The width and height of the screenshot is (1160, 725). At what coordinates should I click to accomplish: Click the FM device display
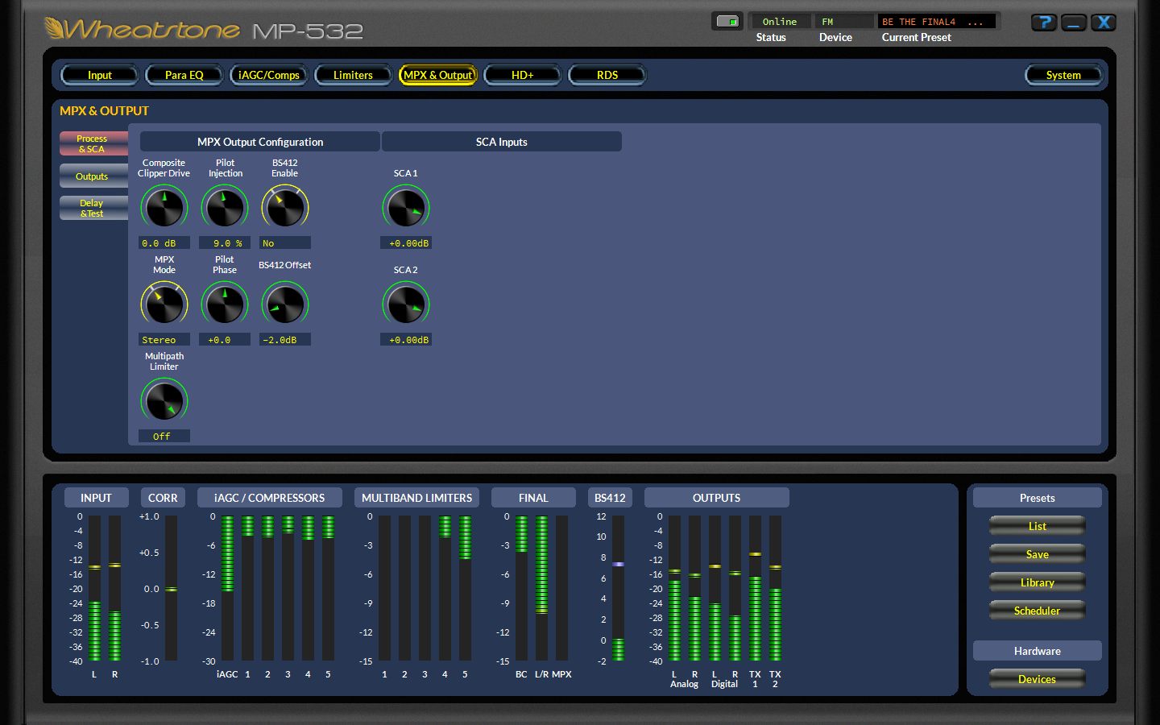[844, 22]
